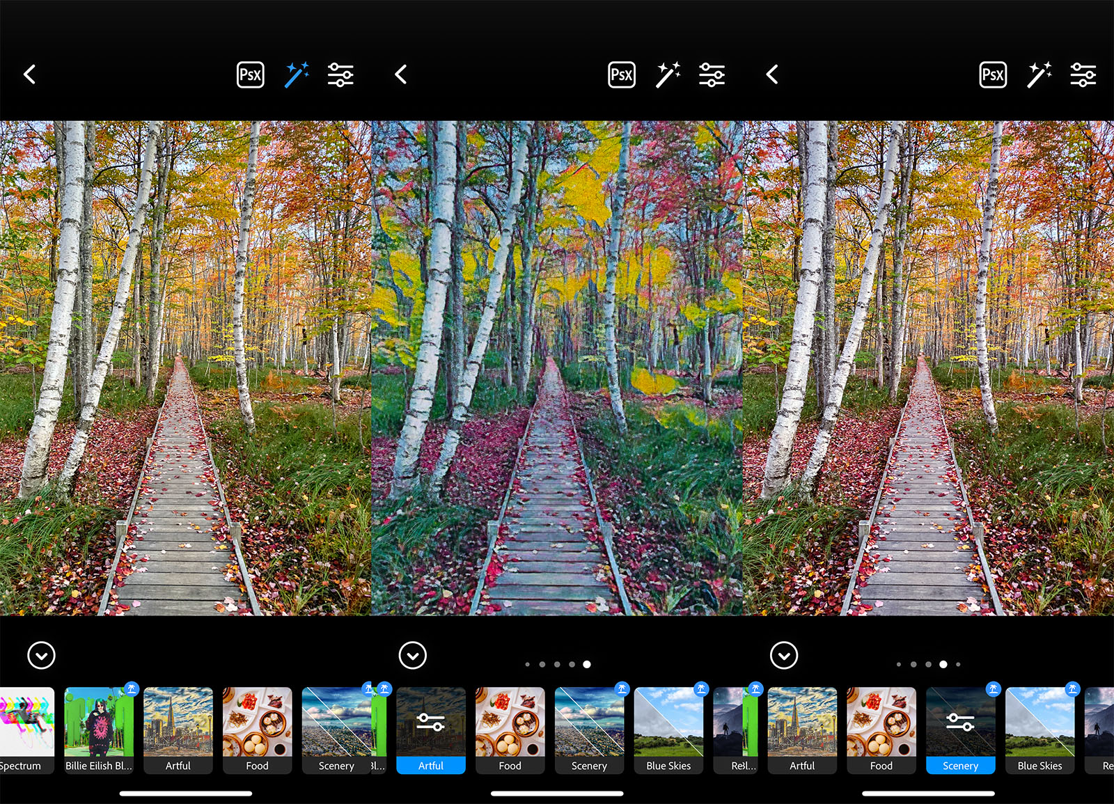Apply Blue Skies look in middle screen
Image resolution: width=1114 pixels, height=804 pixels.
(x=668, y=730)
